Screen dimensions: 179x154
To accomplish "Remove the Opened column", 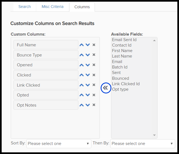I will click(94, 65).
